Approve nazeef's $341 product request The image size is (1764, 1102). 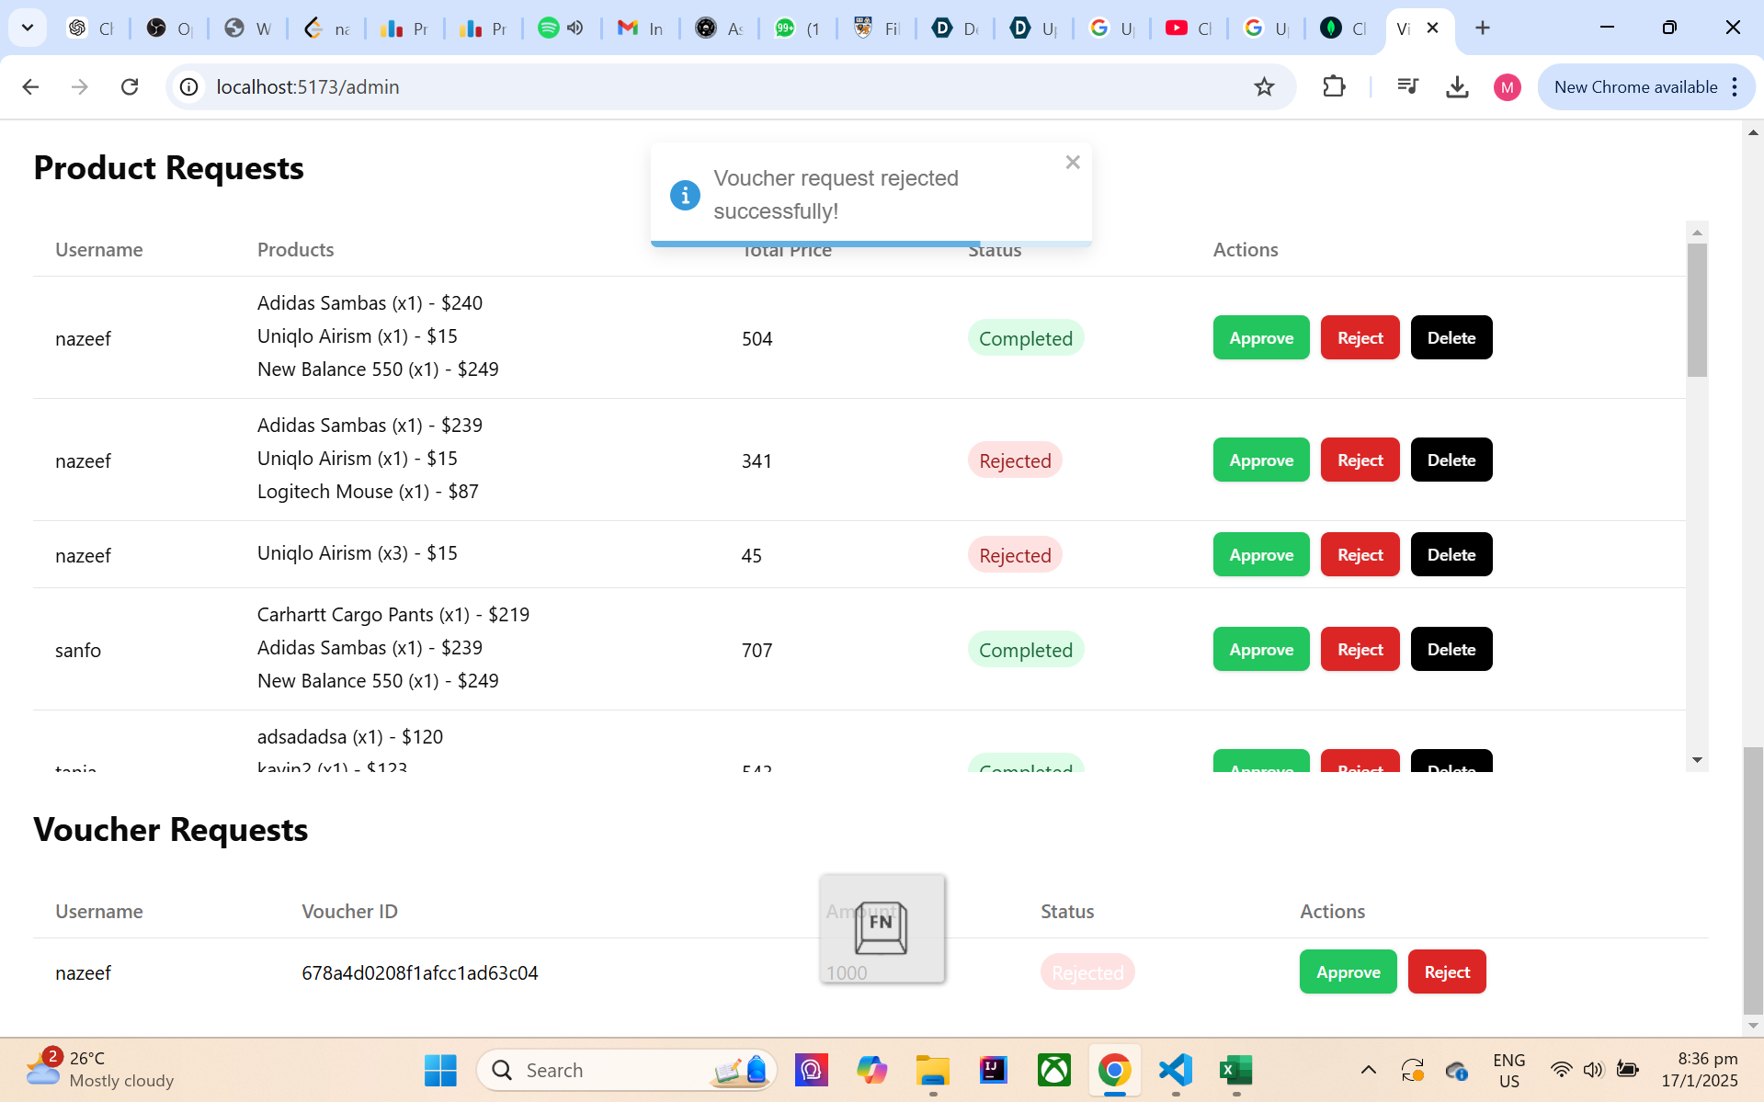coord(1261,460)
